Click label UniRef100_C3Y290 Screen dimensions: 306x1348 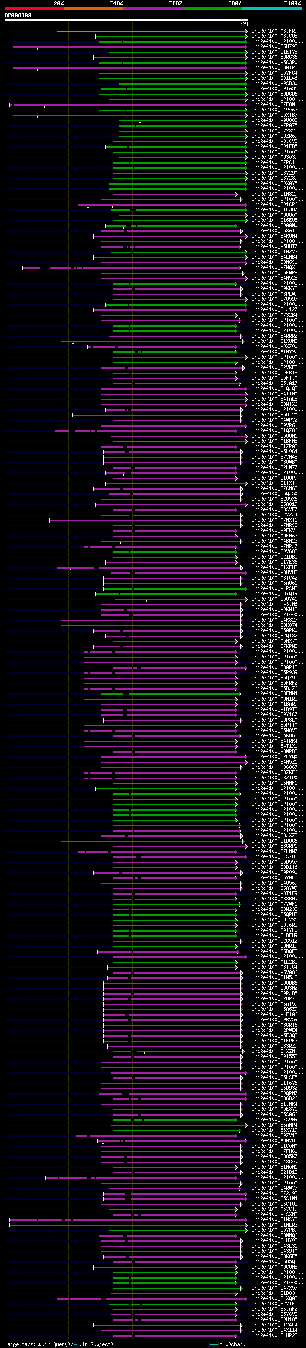[274, 173]
